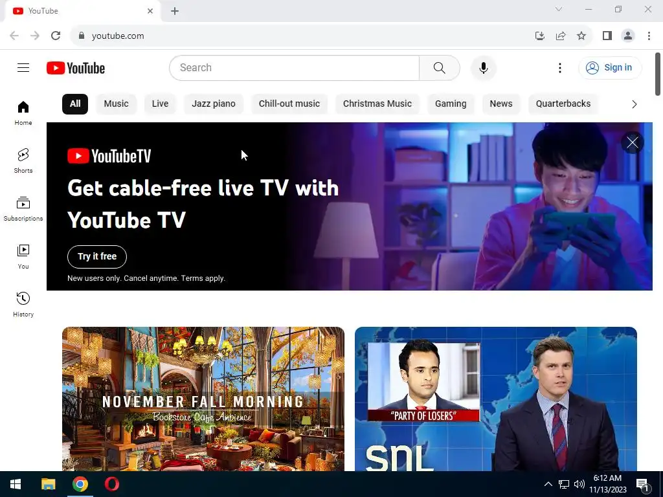Show hidden system tray icons
The width and height of the screenshot is (663, 497).
(548, 484)
